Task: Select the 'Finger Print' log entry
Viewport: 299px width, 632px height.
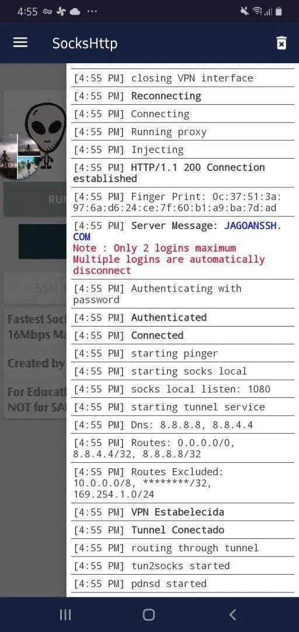Action: pos(183,202)
